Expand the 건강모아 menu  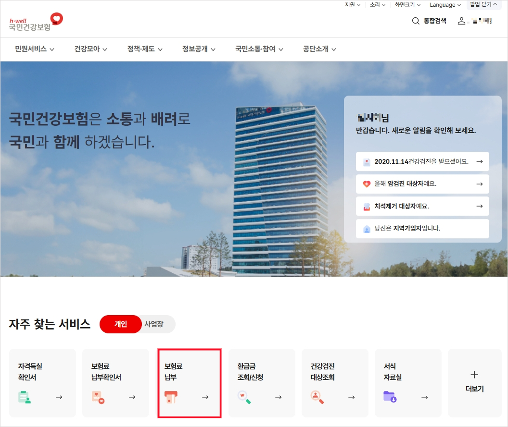pyautogui.click(x=91, y=49)
